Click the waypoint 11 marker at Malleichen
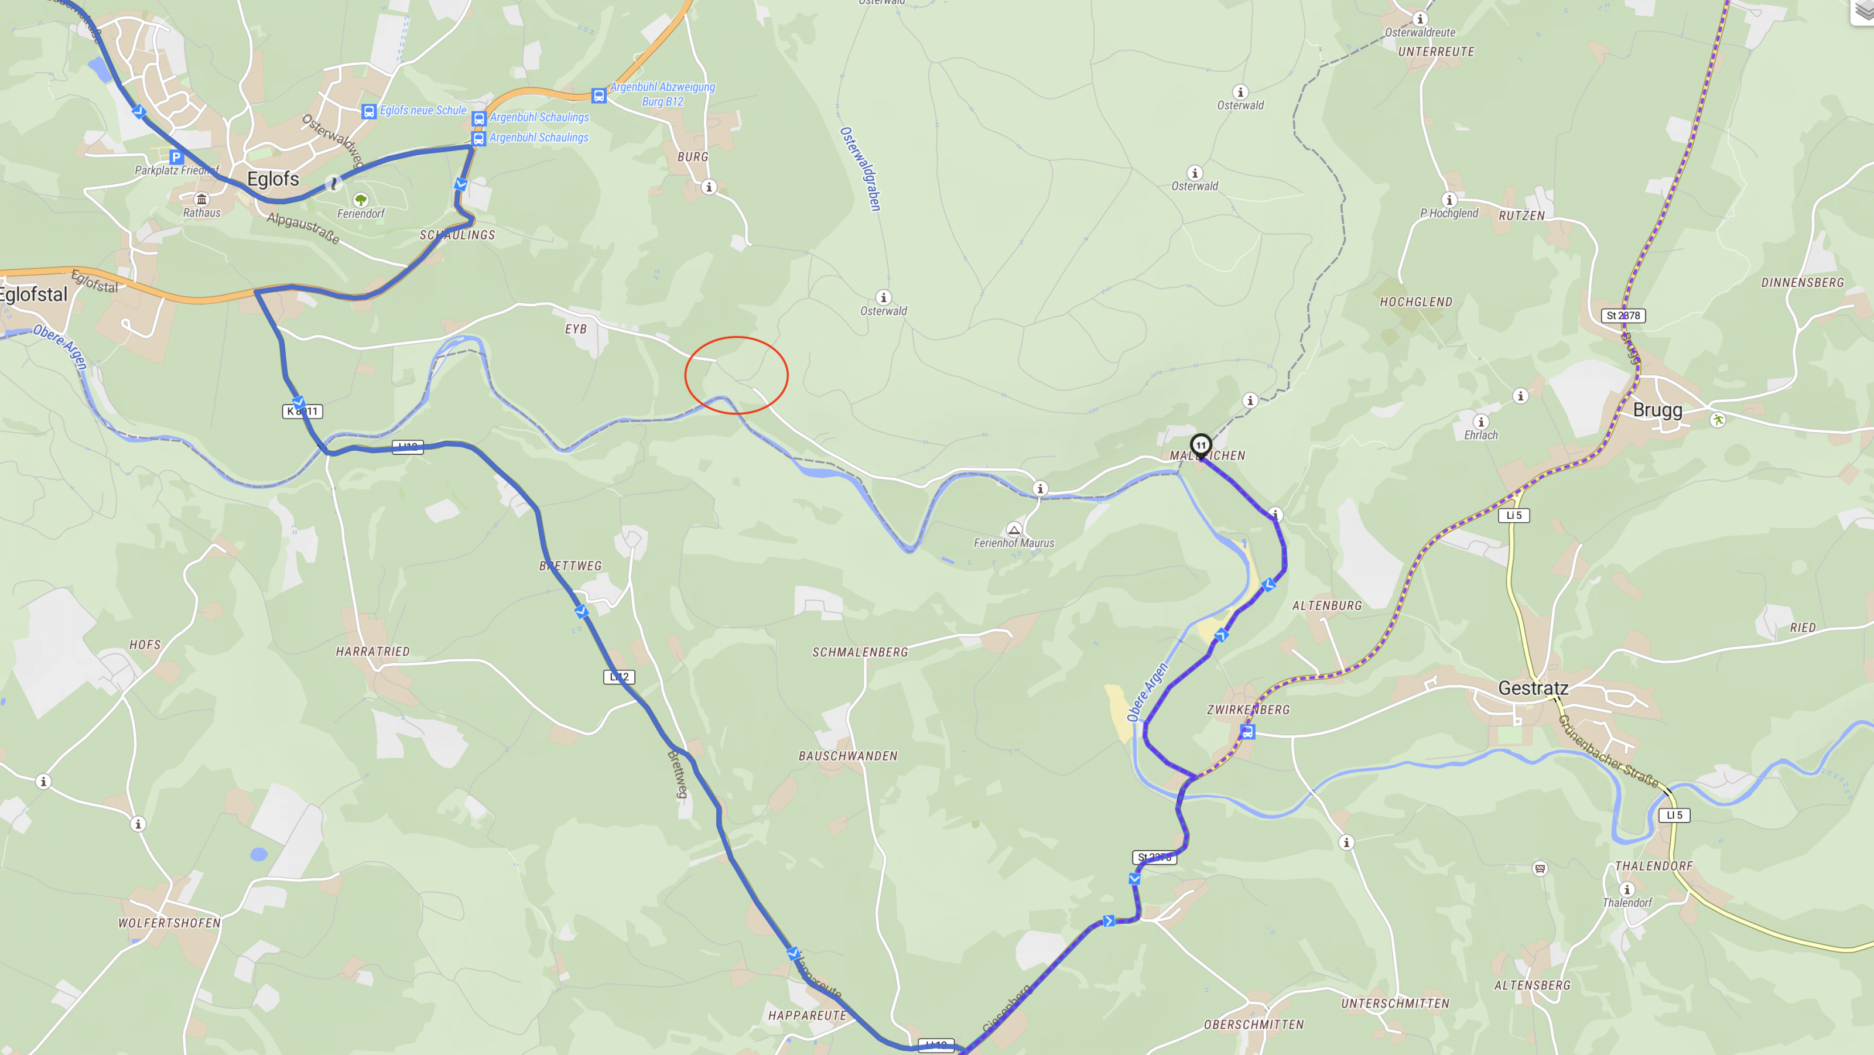The height and width of the screenshot is (1055, 1874). (x=1201, y=445)
